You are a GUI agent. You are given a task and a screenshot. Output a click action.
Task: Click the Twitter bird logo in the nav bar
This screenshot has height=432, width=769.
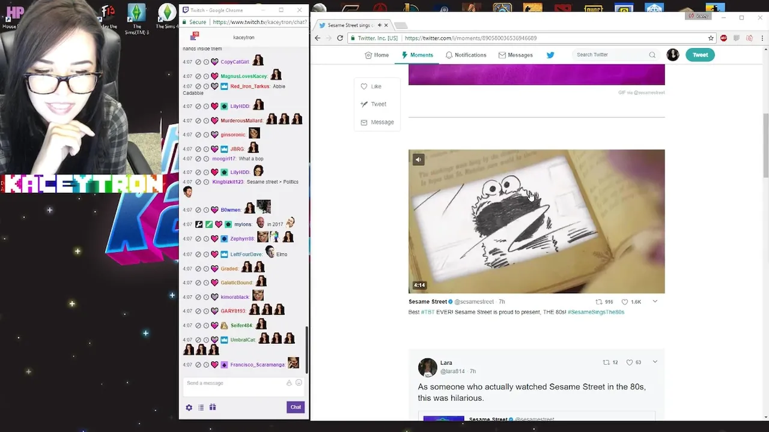[550, 55]
